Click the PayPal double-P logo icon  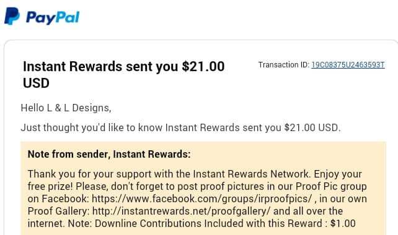pyautogui.click(x=12, y=16)
